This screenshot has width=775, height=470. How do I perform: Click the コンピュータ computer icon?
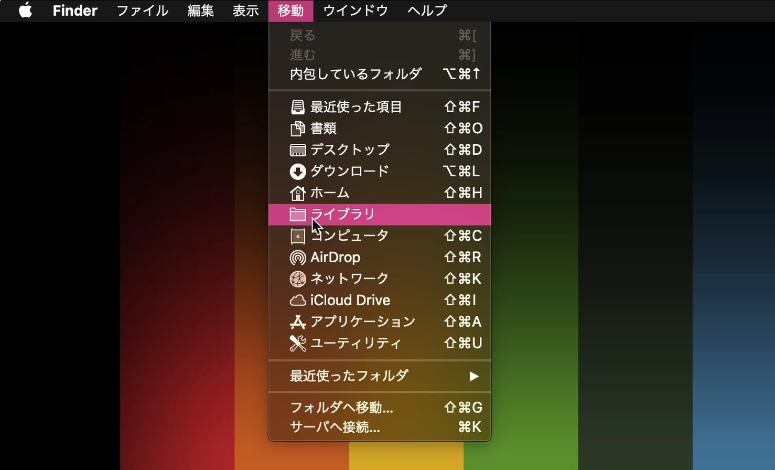tap(297, 236)
